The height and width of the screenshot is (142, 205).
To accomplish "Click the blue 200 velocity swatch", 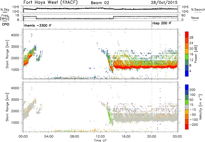I will 187,87.
